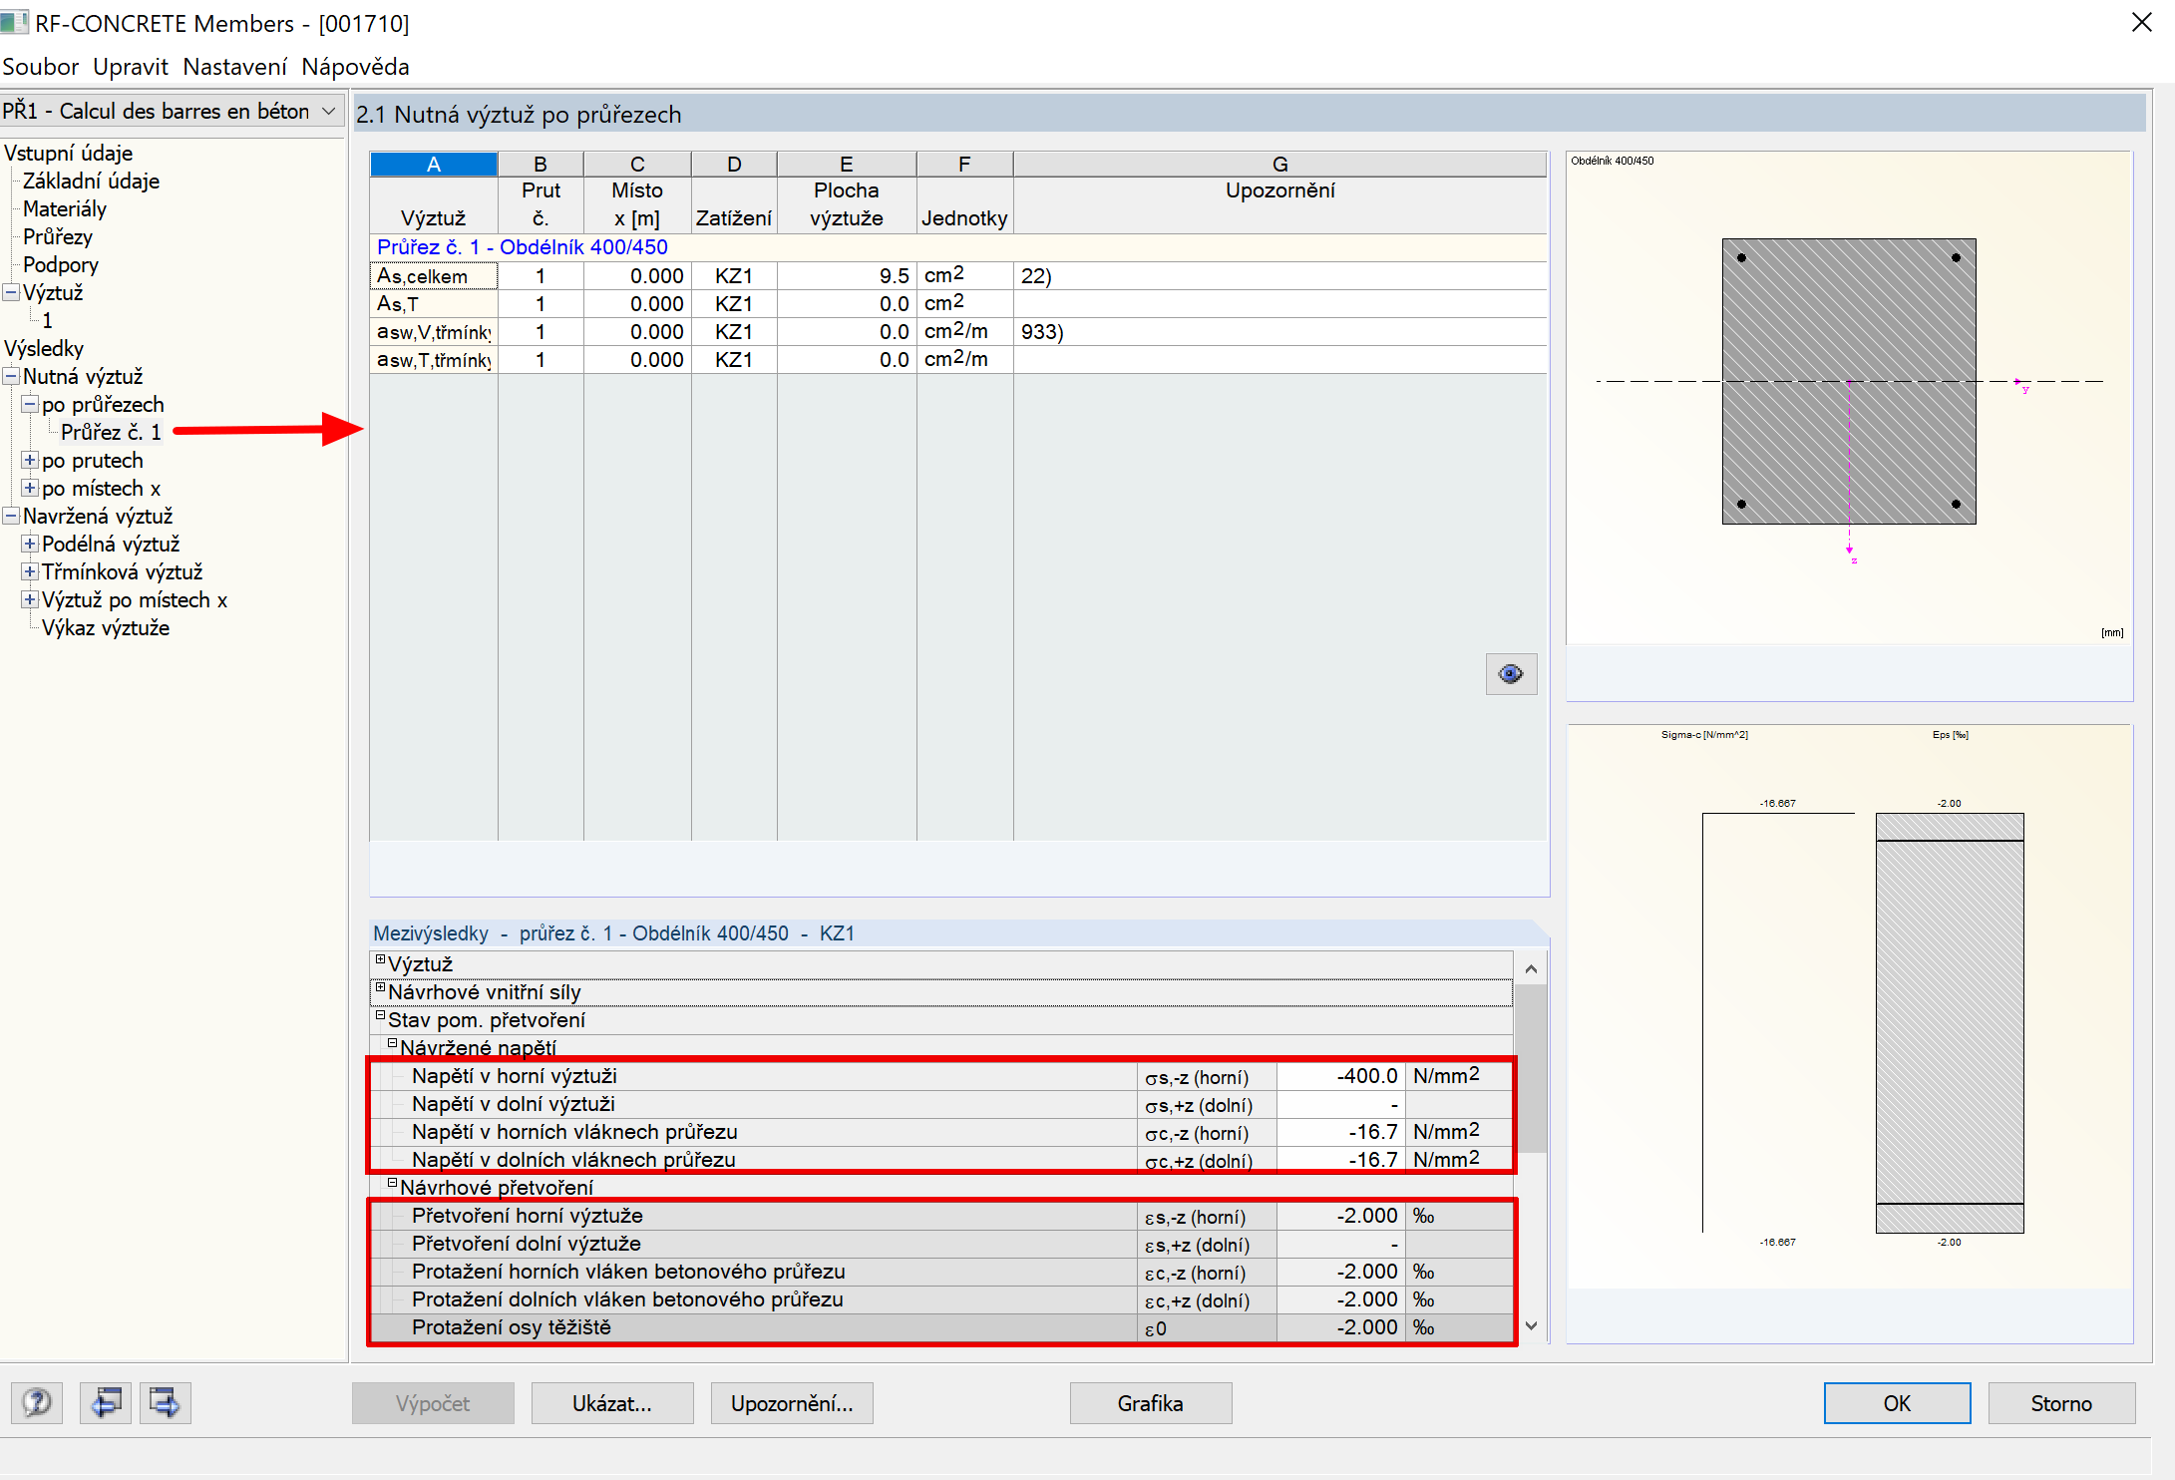Screen dimensions: 2175x1480
Task: Expand the Podélná výztuž tree node
Action: (30, 544)
